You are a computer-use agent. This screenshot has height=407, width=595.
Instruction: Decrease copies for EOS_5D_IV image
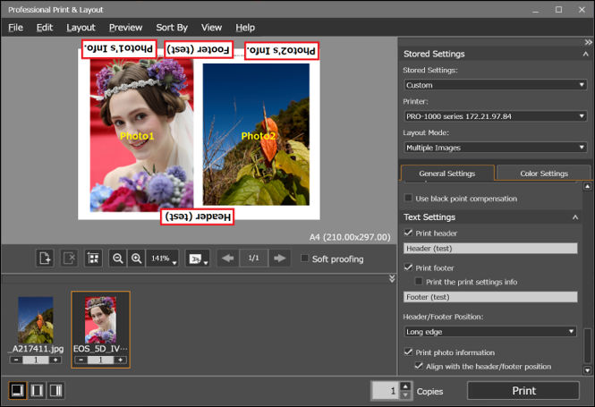tap(81, 360)
